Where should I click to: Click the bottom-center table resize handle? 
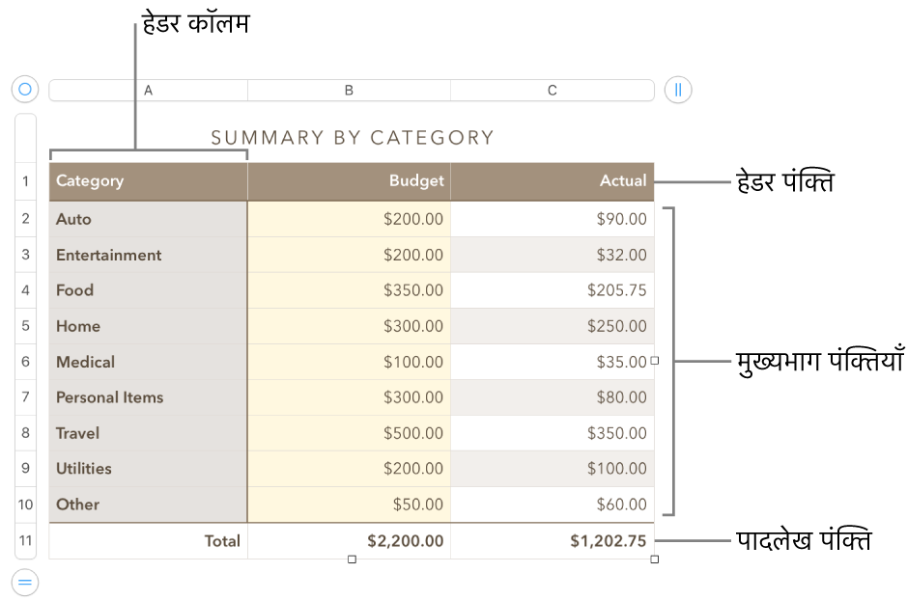[x=352, y=559]
